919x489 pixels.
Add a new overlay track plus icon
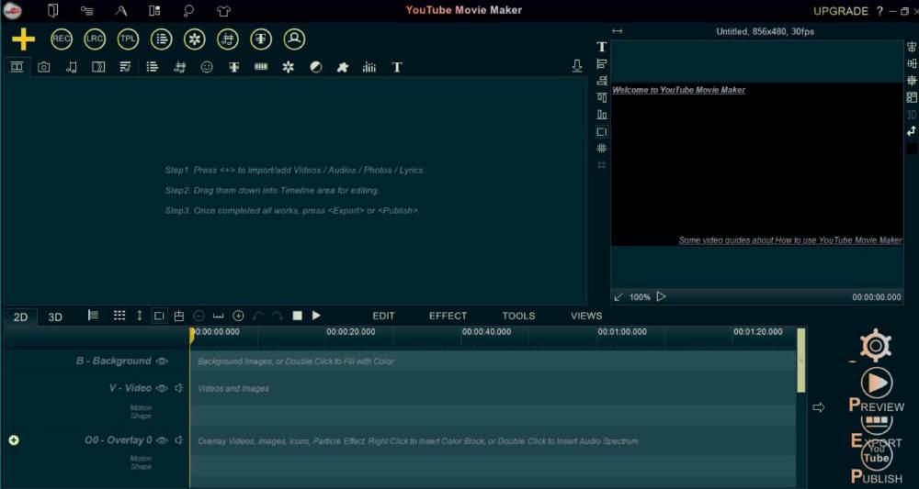(14, 439)
